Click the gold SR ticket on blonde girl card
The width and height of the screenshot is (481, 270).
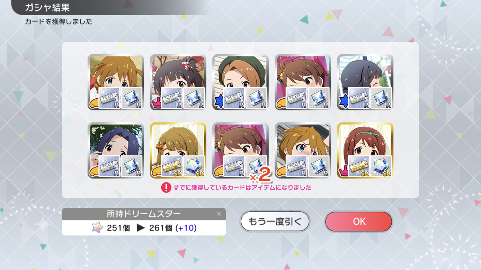click(x=171, y=166)
